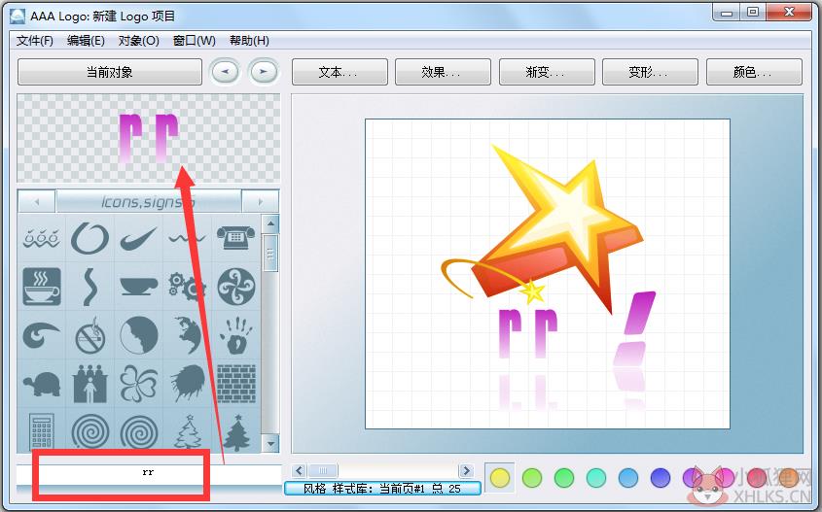Open the 效果... button
This screenshot has height=512, width=822.
[443, 72]
